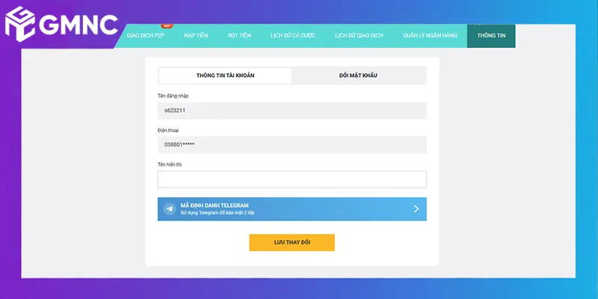View the Lịch Sử Giao Dịch tab
598x299 pixels.
click(x=359, y=35)
